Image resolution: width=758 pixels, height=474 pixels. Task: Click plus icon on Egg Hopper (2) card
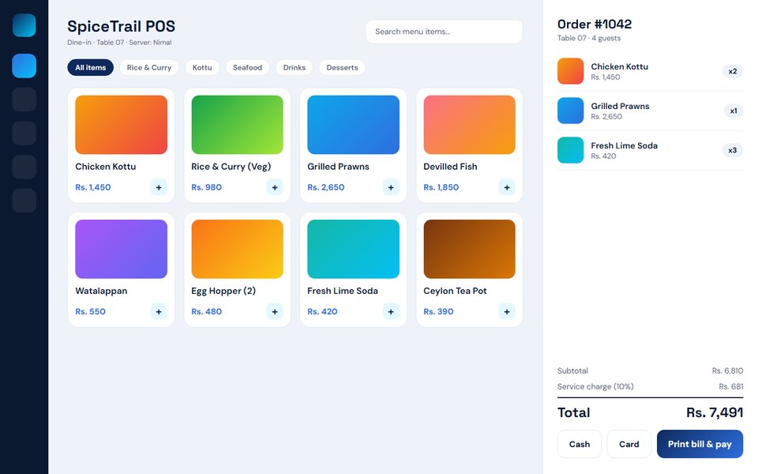[275, 311]
